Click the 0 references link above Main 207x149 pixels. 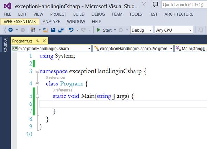[62, 90]
